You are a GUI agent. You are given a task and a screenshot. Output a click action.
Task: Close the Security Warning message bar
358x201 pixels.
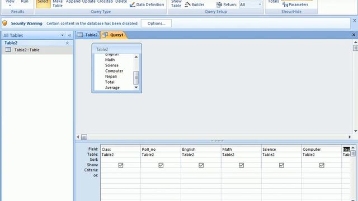click(x=355, y=21)
